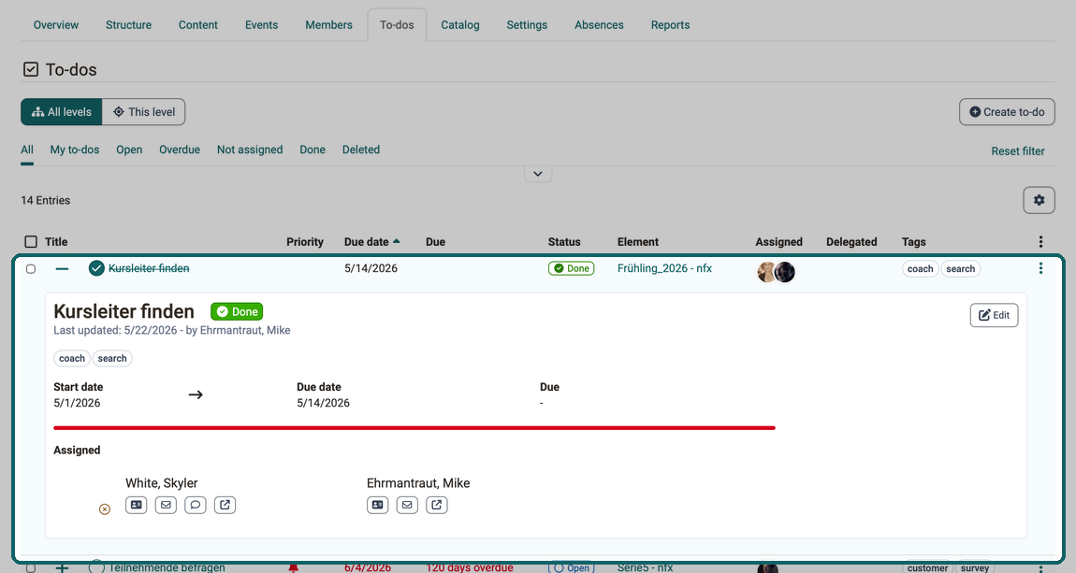
Task: Send an email to Mike Ehrmantraut
Action: coord(408,505)
